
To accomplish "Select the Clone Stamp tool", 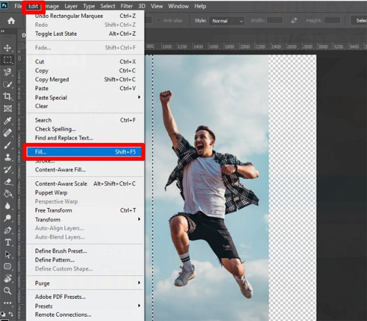I will [x=7, y=157].
